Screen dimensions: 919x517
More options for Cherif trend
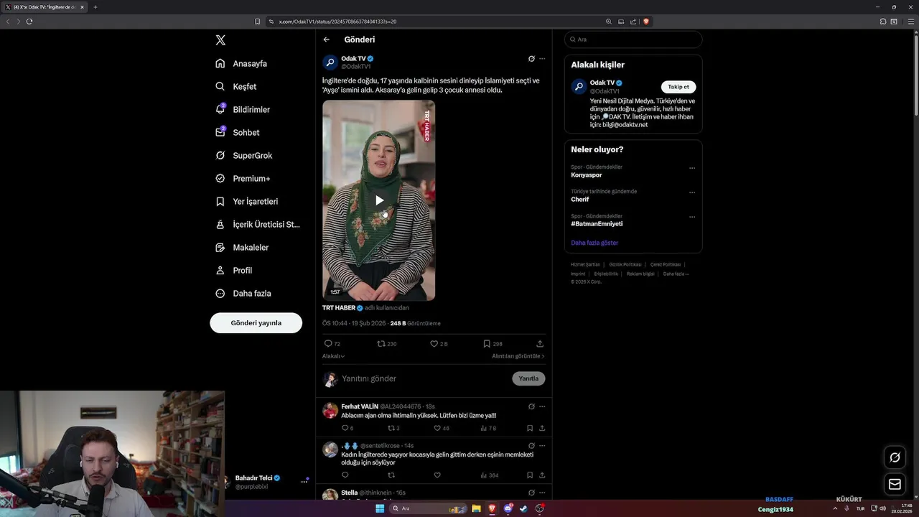click(x=692, y=192)
